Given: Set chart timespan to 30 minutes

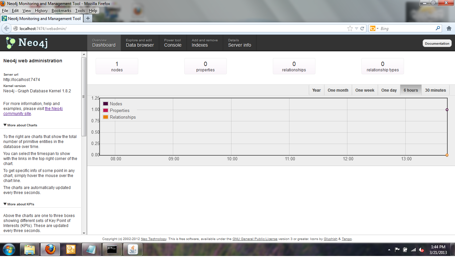Looking at the screenshot, I should click(435, 90).
